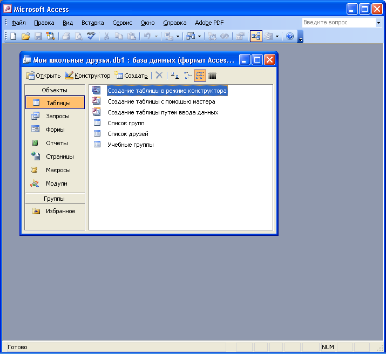The width and height of the screenshot is (386, 354).
Task: Select the 'Учебные группы' table
Action: click(x=131, y=145)
